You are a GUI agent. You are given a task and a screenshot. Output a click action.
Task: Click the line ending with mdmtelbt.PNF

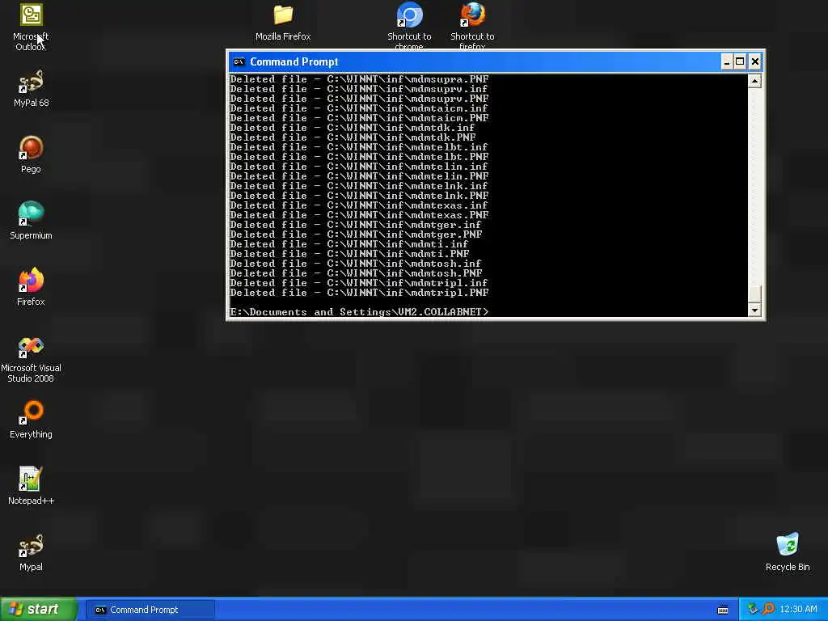pyautogui.click(x=360, y=157)
